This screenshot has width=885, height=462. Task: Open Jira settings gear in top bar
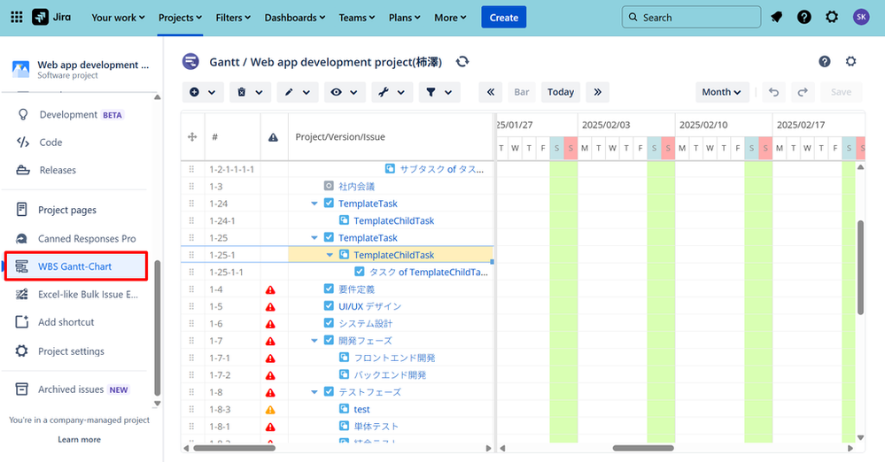click(x=832, y=18)
